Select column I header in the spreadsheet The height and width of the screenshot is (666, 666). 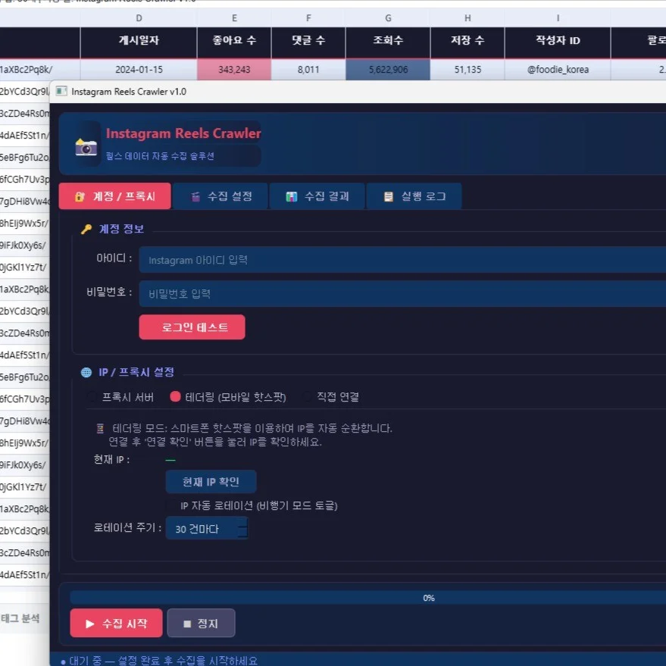(558, 18)
